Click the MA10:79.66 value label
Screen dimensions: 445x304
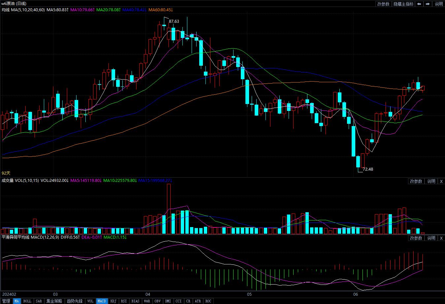[x=83, y=10]
